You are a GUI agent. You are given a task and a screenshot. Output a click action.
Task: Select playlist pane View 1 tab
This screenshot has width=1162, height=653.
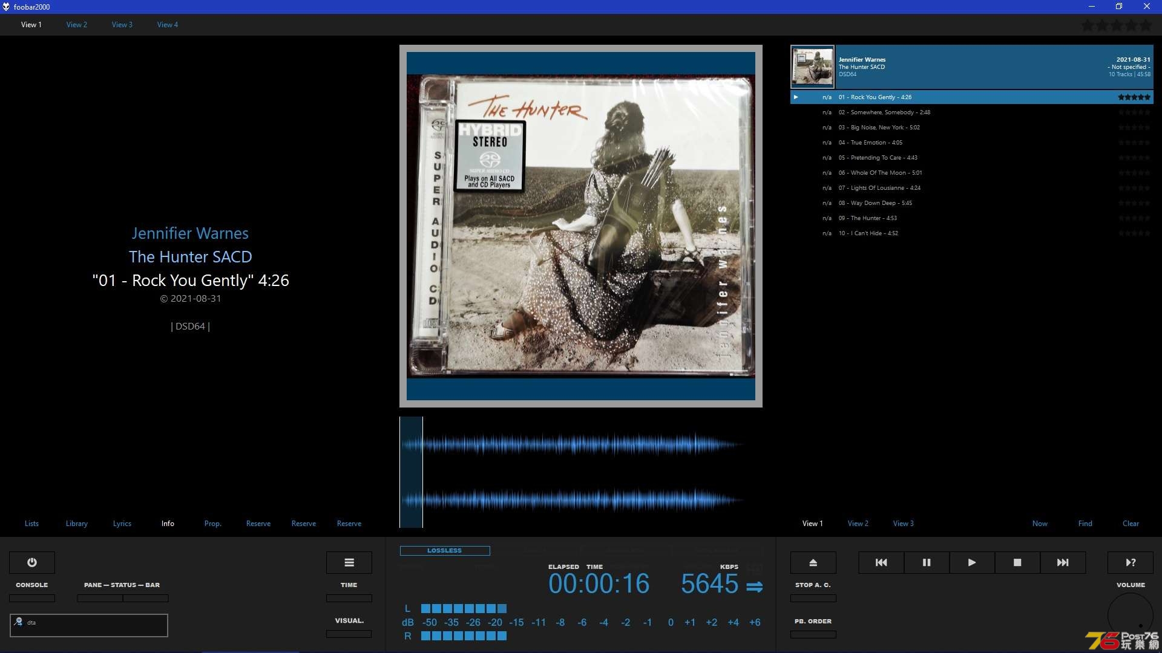[x=813, y=524]
